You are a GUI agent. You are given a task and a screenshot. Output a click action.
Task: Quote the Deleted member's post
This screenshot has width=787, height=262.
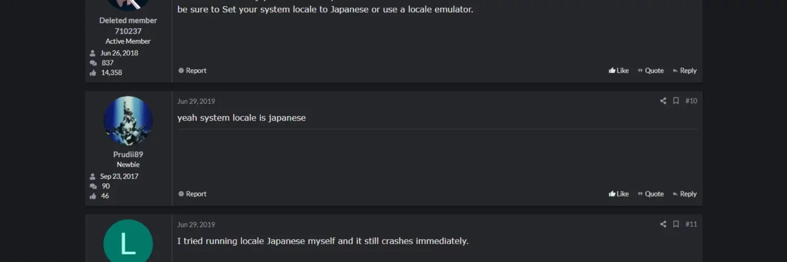pos(651,71)
